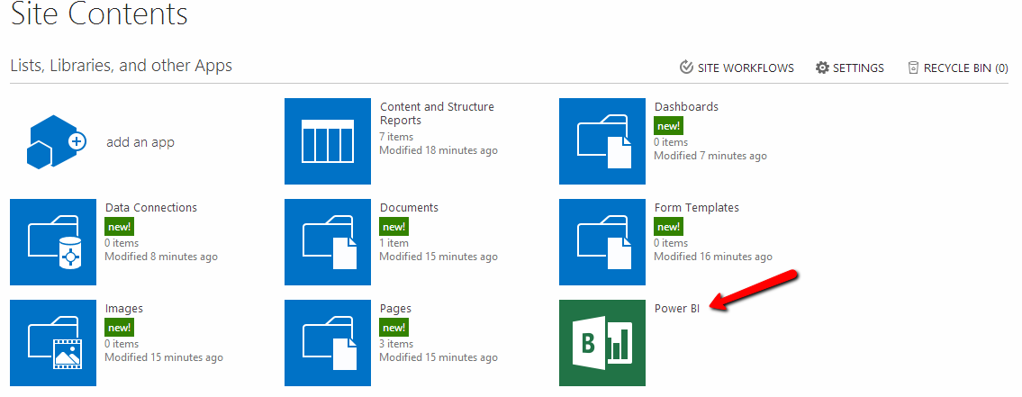The height and width of the screenshot is (397, 1022).
Task: Click the Settings gear icon
Action: click(821, 68)
